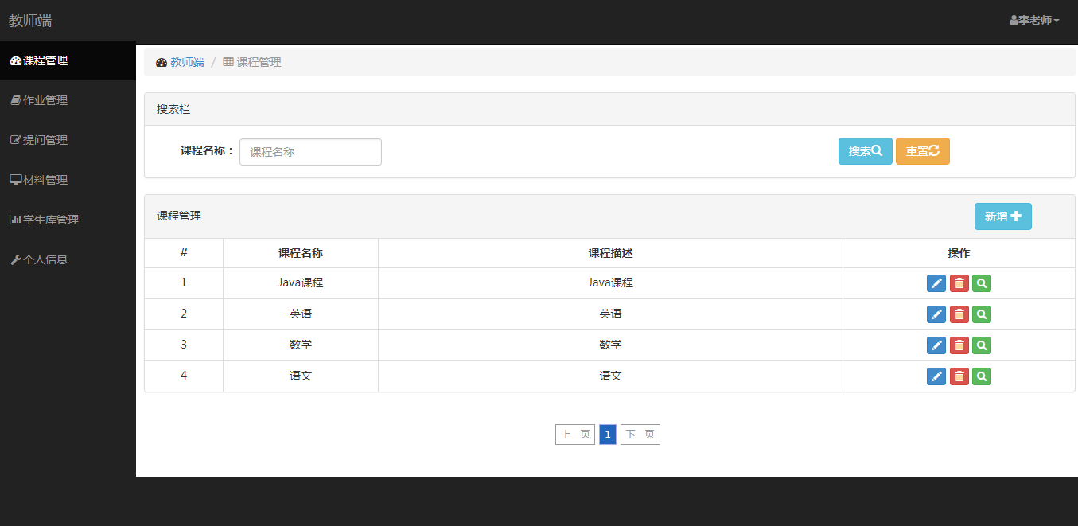Click the 英语 name cell
The width and height of the screenshot is (1078, 526).
pos(301,314)
